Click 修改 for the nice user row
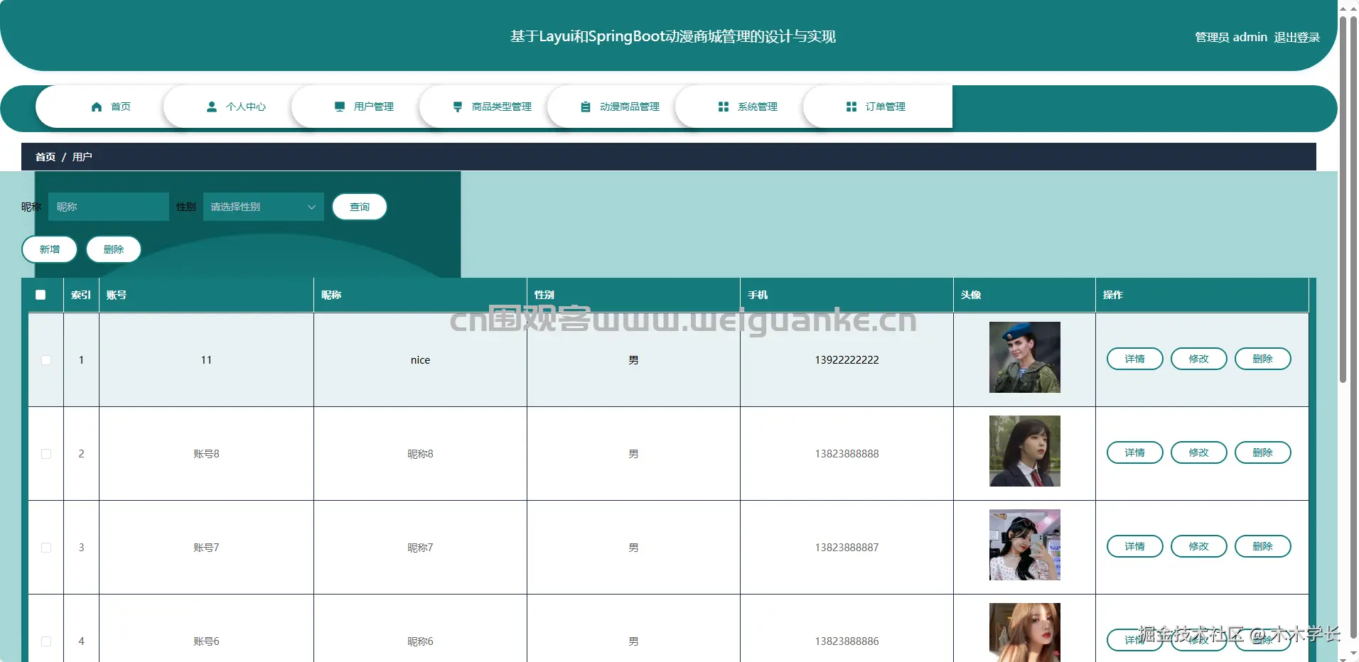 coord(1199,359)
